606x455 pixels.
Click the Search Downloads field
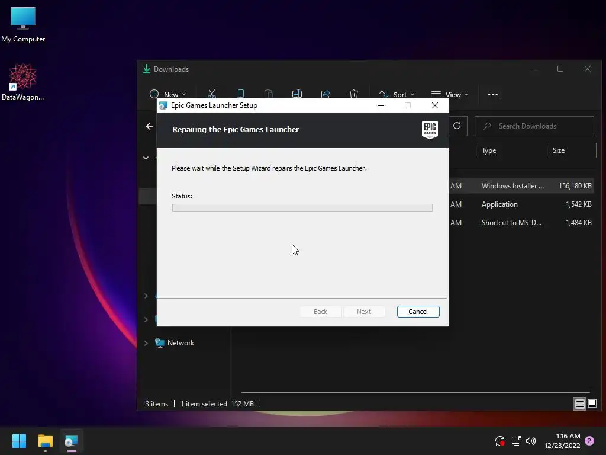tap(534, 126)
